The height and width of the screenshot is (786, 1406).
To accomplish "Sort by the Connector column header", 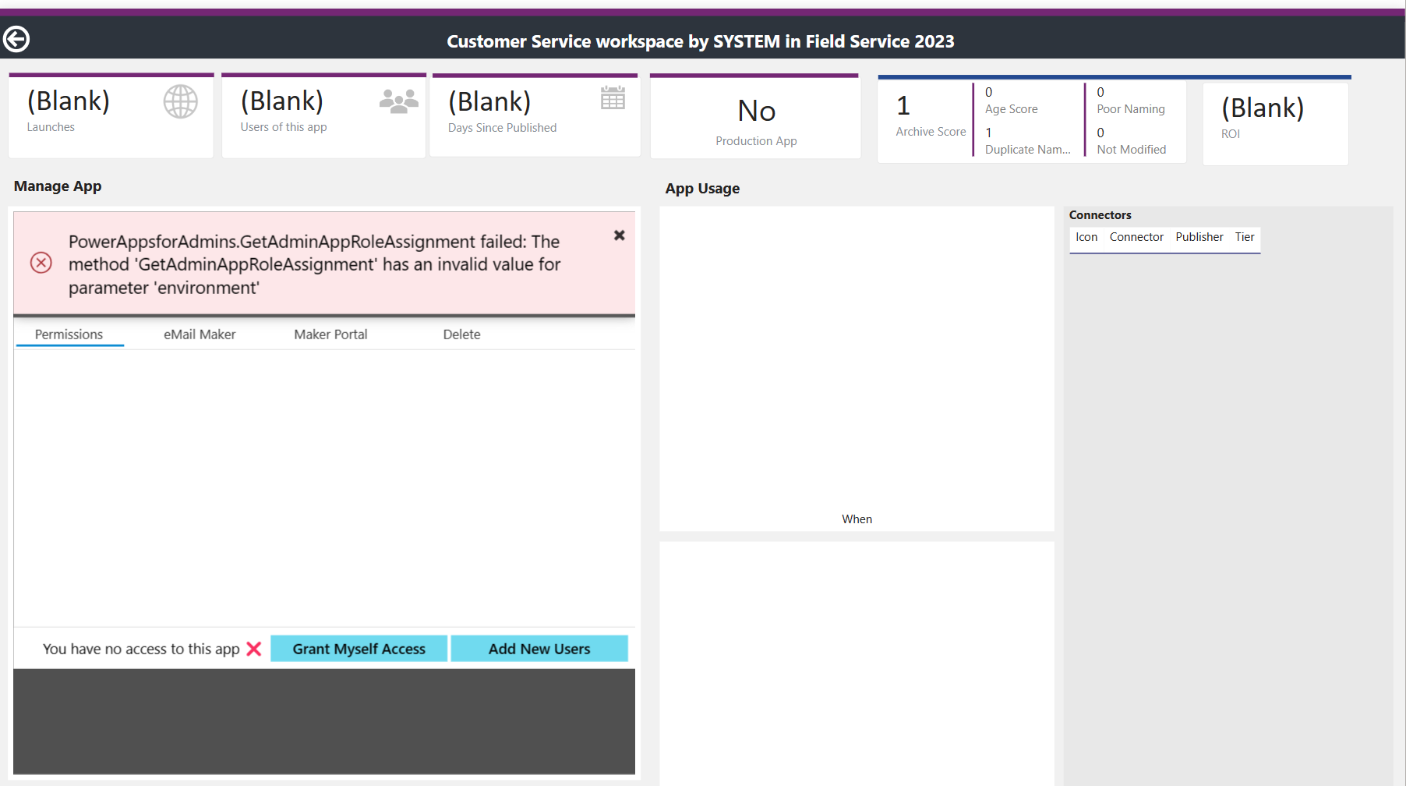I will click(x=1136, y=237).
